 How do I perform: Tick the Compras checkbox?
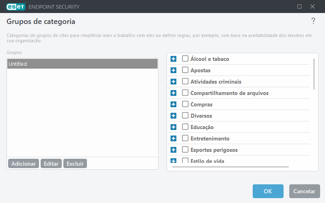185,104
